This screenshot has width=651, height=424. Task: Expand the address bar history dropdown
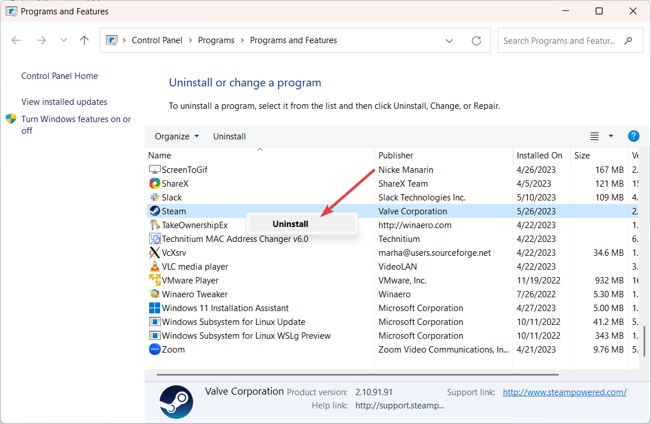[x=449, y=41]
